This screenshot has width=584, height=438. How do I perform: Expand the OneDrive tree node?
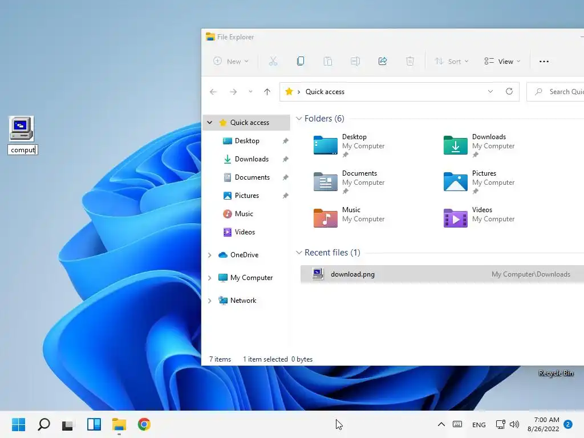[210, 255]
